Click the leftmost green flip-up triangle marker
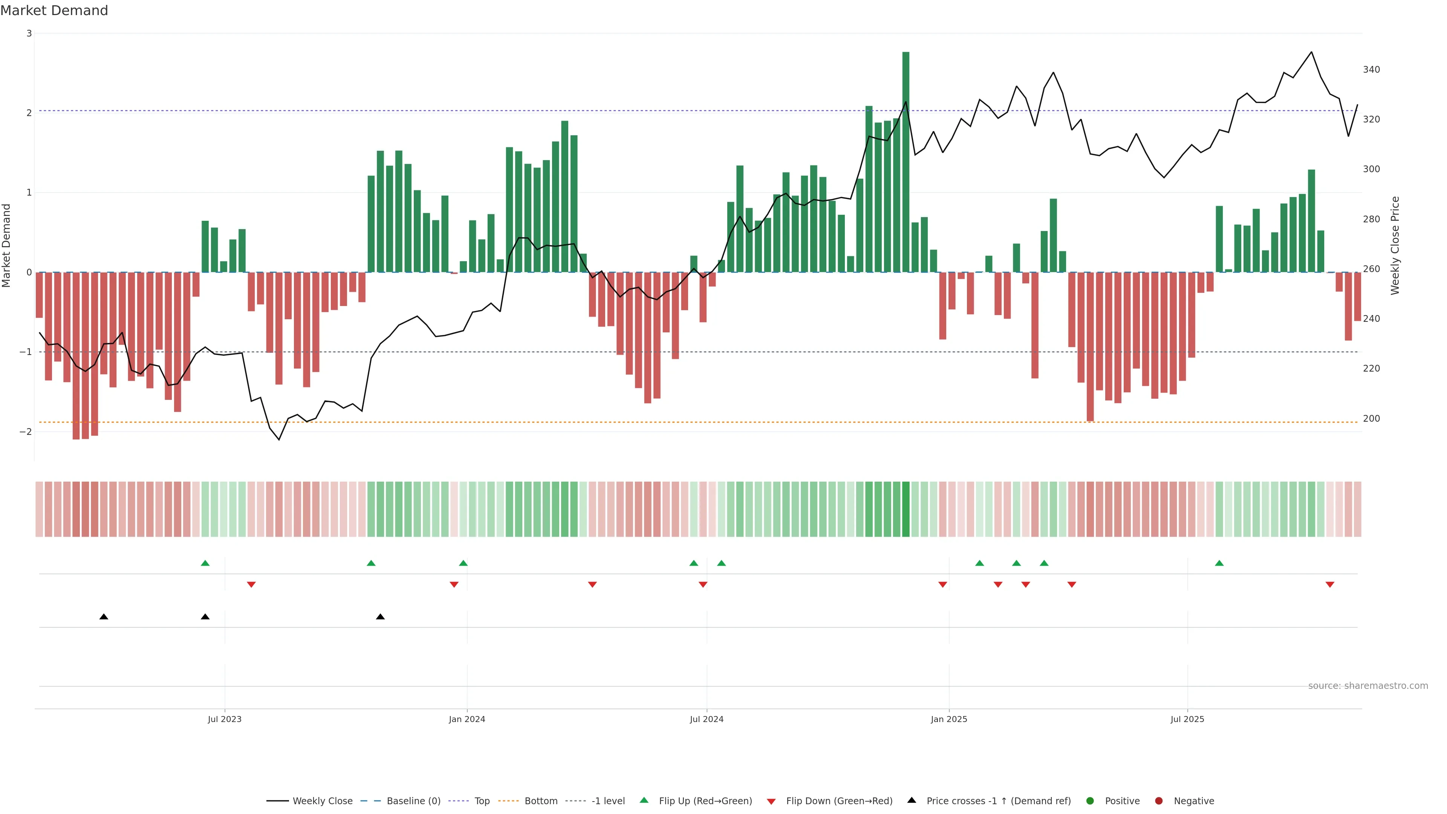The height and width of the screenshot is (814, 1447). coord(205,563)
